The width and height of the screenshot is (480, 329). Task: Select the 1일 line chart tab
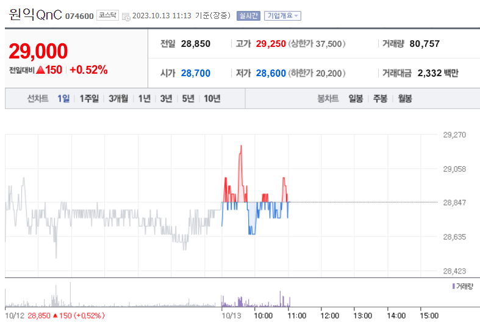(63, 99)
